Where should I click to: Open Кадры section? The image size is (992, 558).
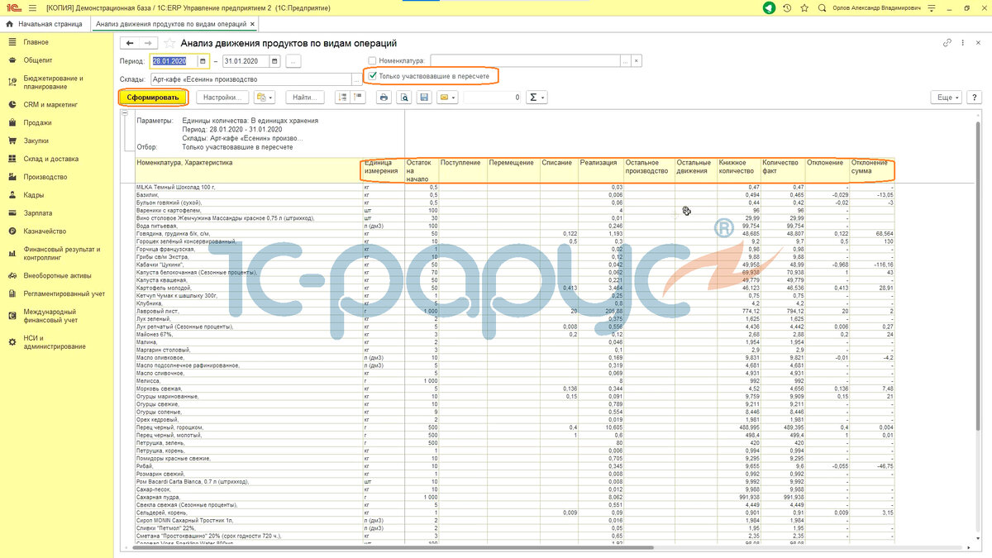coord(34,195)
